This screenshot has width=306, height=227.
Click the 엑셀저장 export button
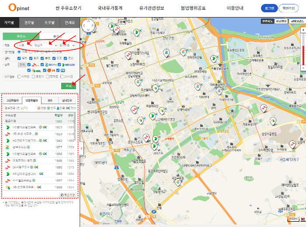67,195
